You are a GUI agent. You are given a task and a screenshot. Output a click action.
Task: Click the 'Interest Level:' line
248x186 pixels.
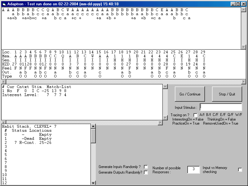coord(34,95)
